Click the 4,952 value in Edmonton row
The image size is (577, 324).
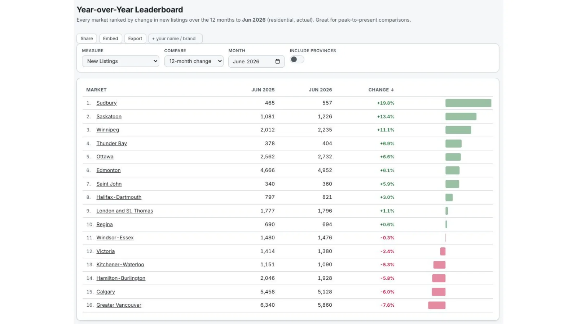tap(325, 170)
